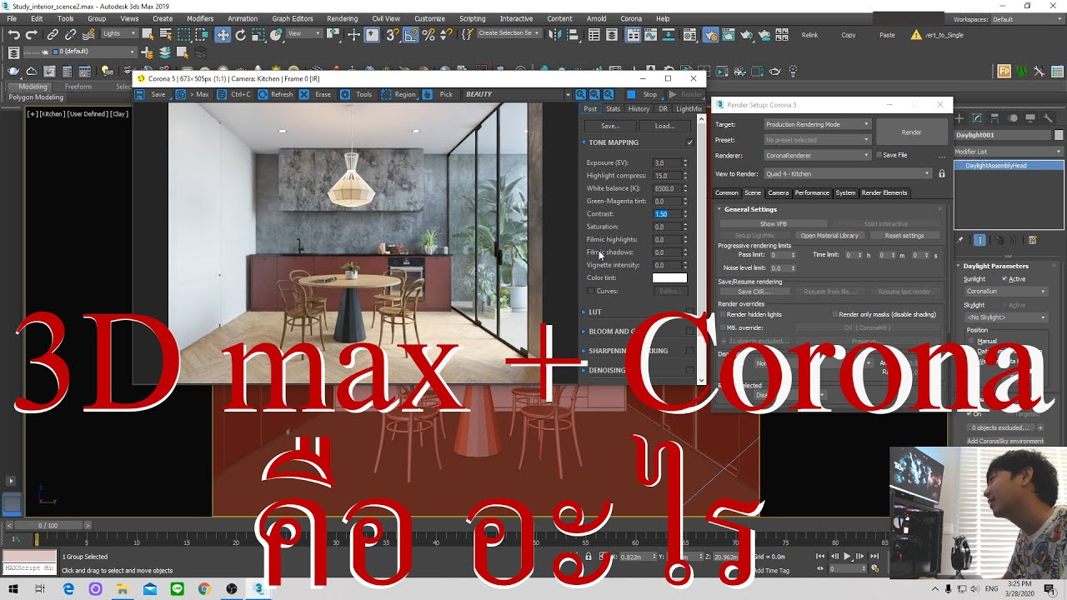Click Color tint white swatch
The height and width of the screenshot is (600, 1067).
pyautogui.click(x=669, y=278)
